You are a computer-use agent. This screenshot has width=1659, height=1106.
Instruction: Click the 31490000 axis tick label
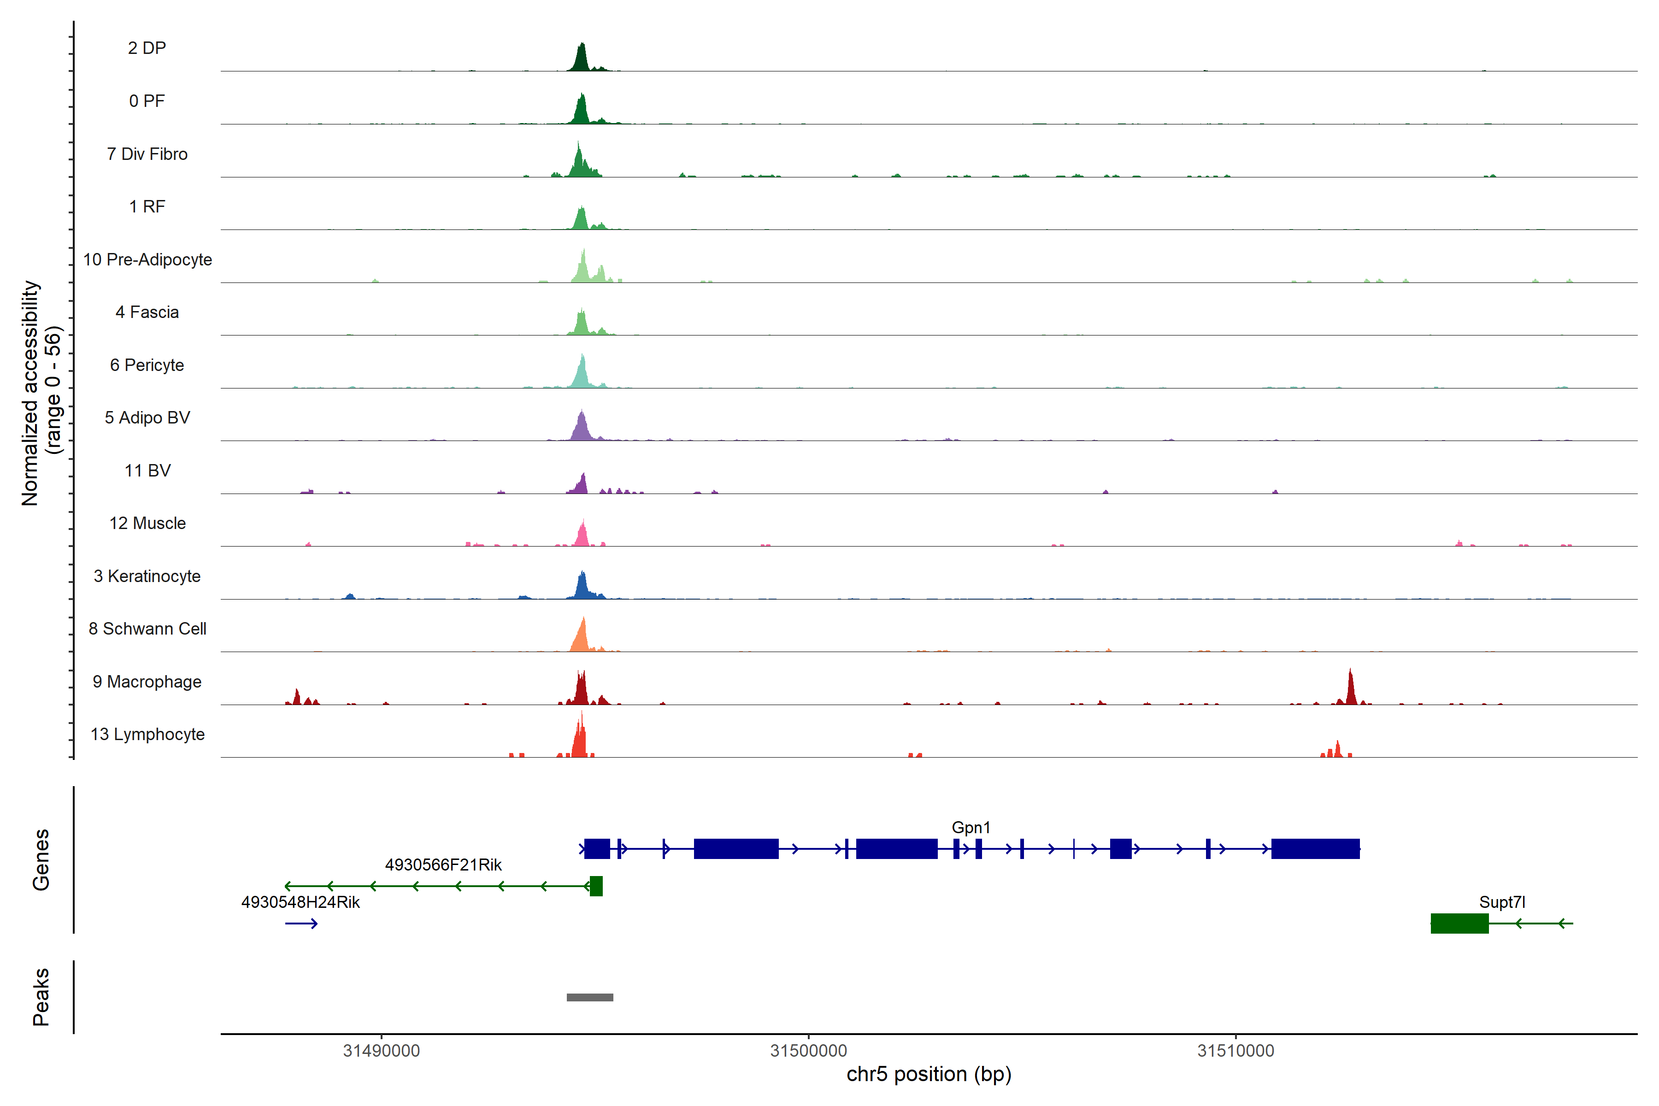(x=382, y=1050)
